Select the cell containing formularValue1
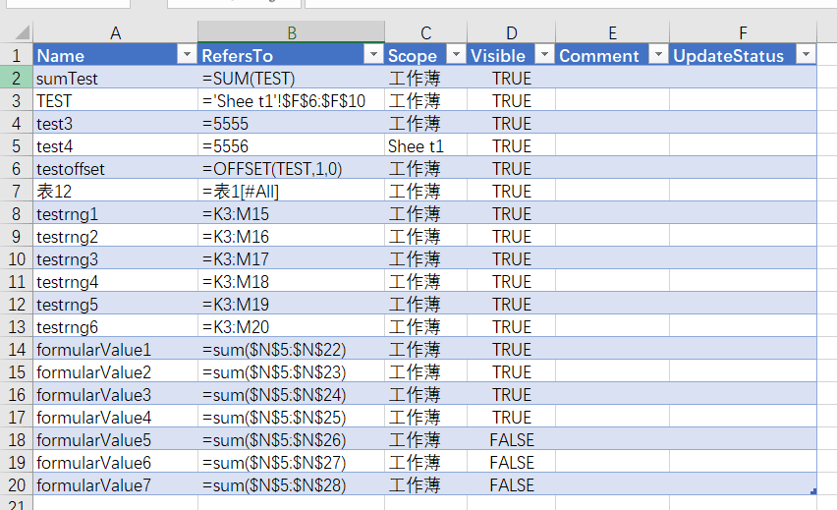 (x=115, y=349)
